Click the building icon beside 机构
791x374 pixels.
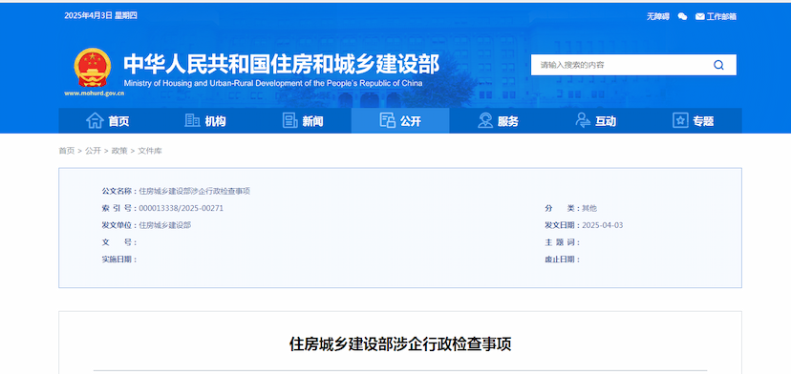pyautogui.click(x=192, y=120)
